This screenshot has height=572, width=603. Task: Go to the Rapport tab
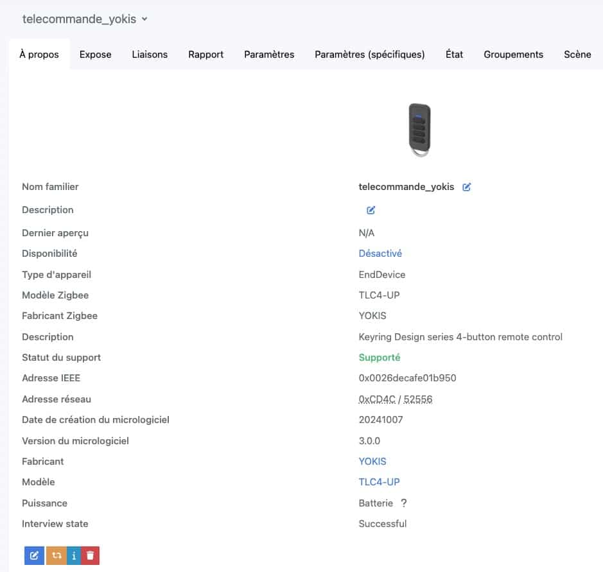(x=205, y=55)
